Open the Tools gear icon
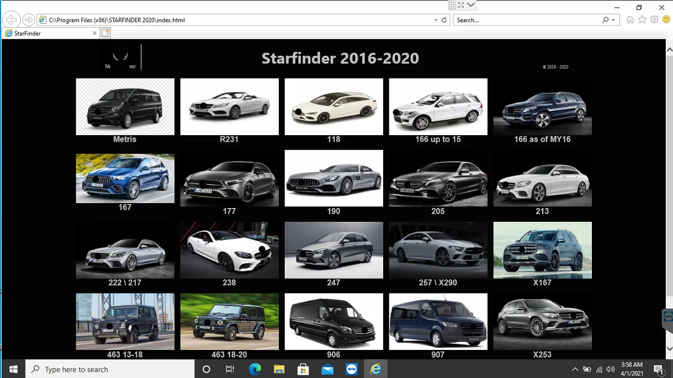The height and width of the screenshot is (378, 673). pos(654,20)
